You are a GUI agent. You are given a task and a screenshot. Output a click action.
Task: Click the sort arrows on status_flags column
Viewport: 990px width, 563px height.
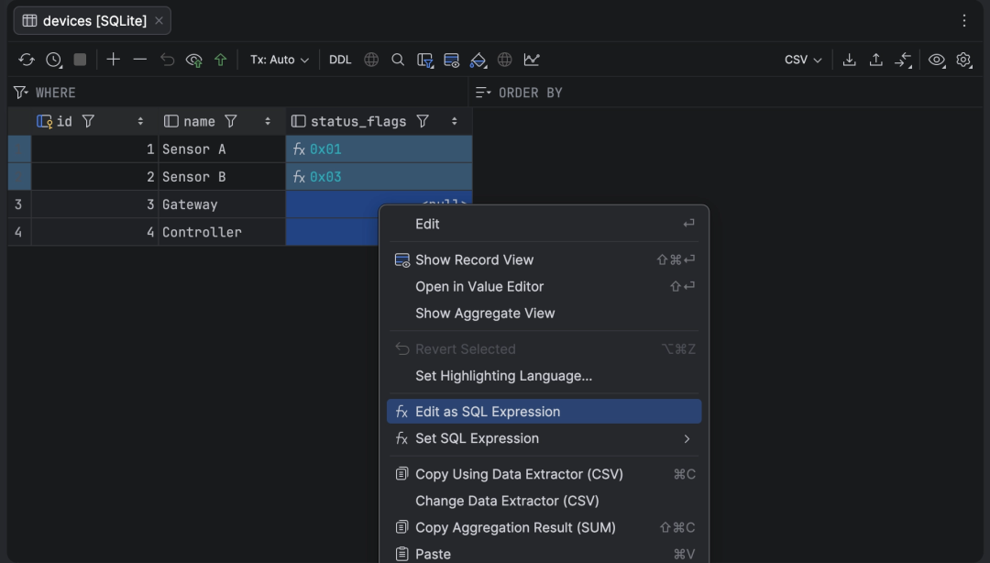(x=454, y=121)
